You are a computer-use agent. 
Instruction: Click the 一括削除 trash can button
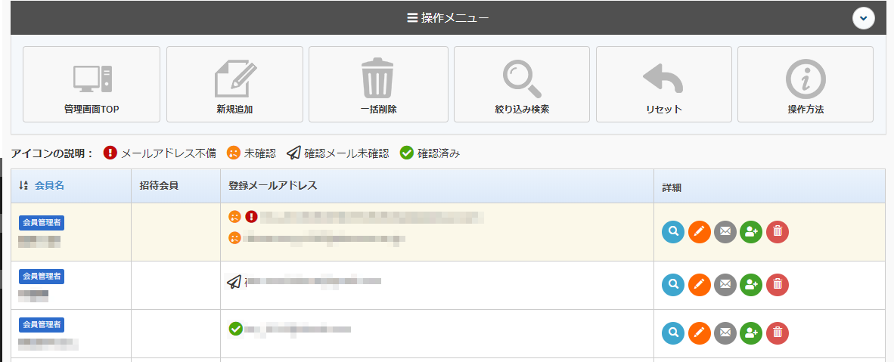(x=378, y=84)
